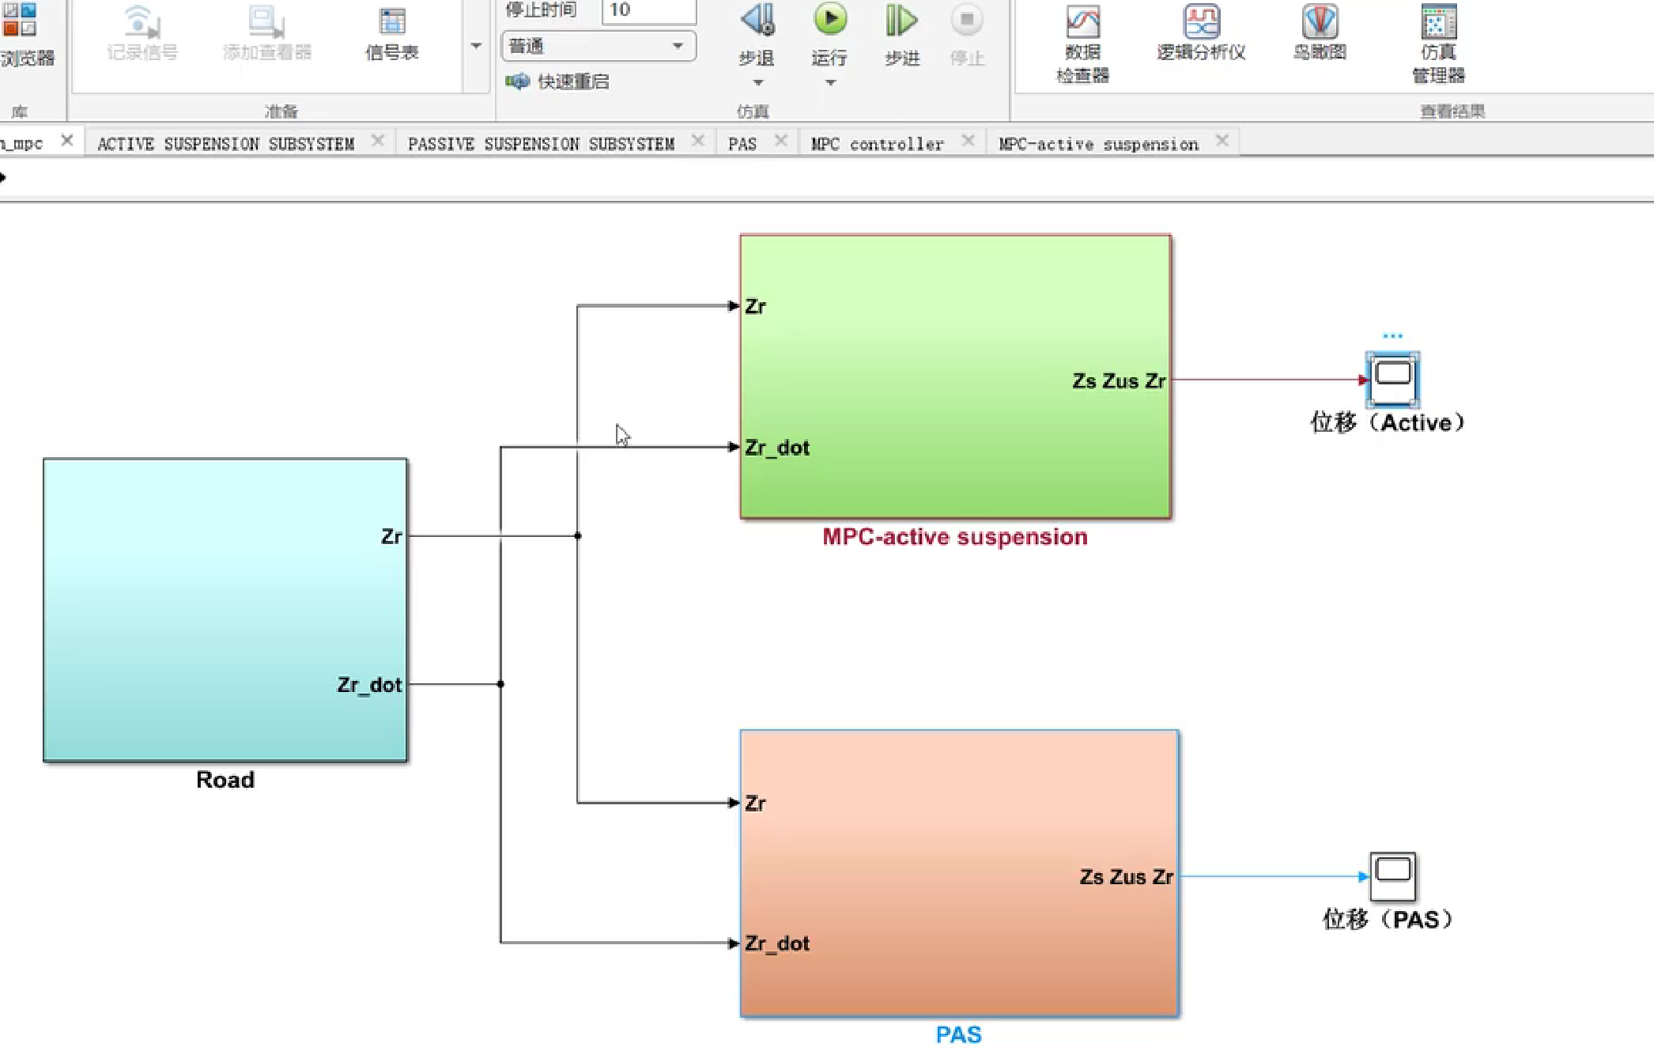Click the Step Back icon
Viewport: 1654px width, 1055px height.
click(x=757, y=21)
